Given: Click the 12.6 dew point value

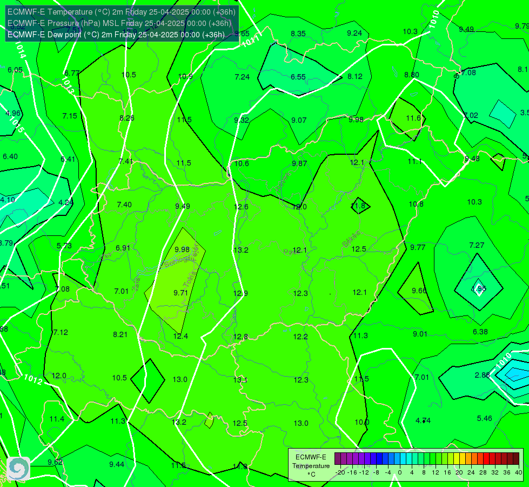Looking at the screenshot, I should coord(241,207).
